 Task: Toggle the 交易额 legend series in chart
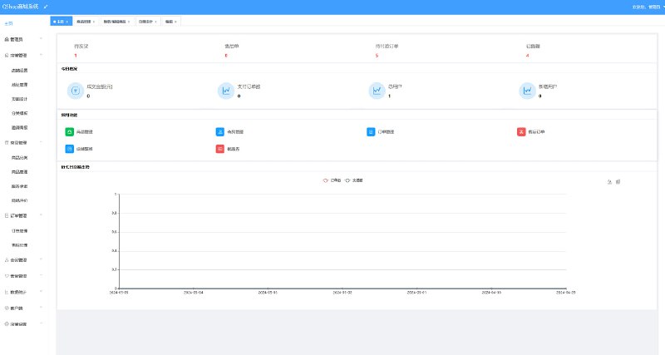[354, 180]
